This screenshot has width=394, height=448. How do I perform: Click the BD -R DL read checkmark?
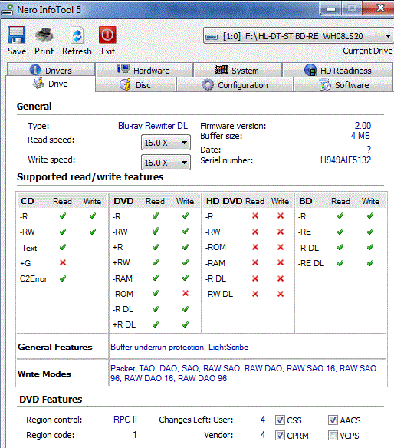click(x=340, y=247)
